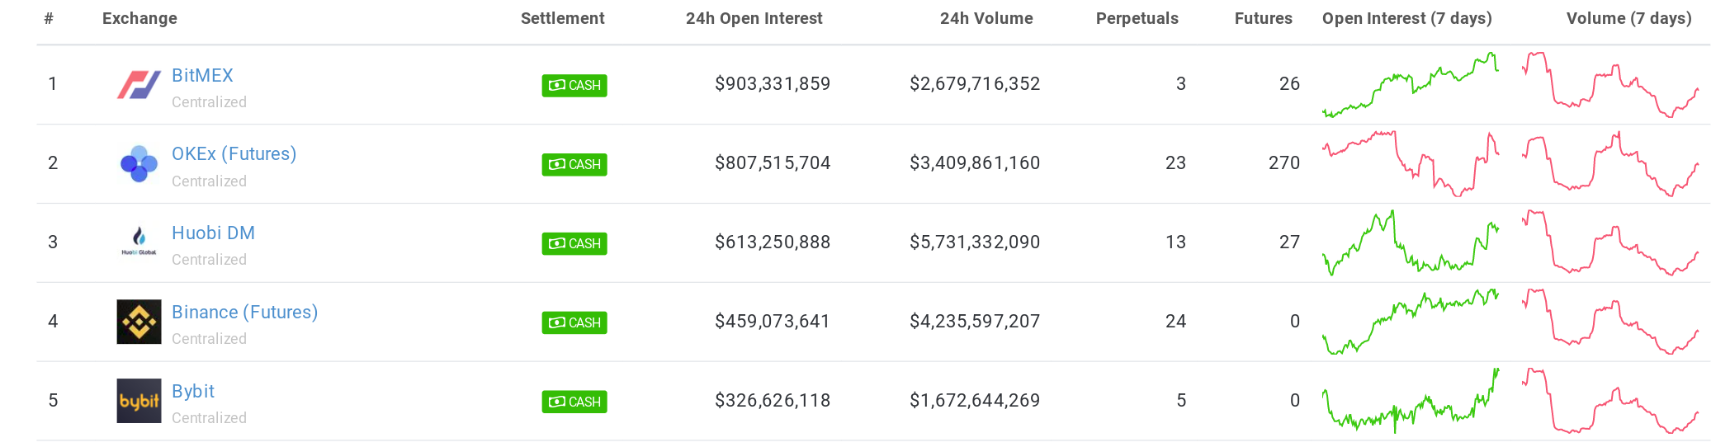Click the Huobi Global flame logo
Image resolution: width=1730 pixels, height=447 pixels.
pyautogui.click(x=139, y=242)
